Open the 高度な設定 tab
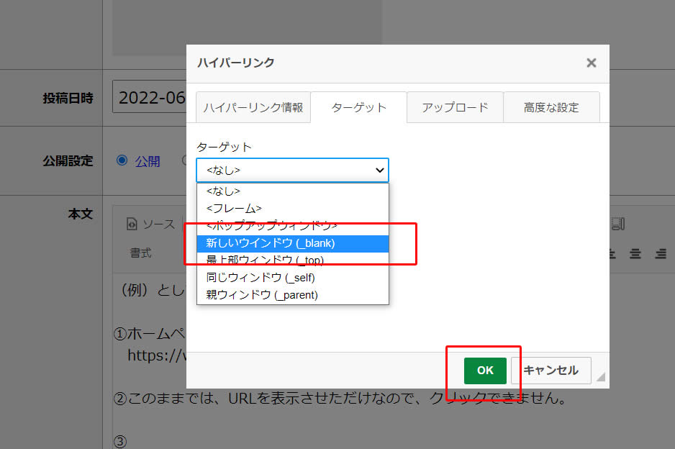The width and height of the screenshot is (675, 449). 551,107
